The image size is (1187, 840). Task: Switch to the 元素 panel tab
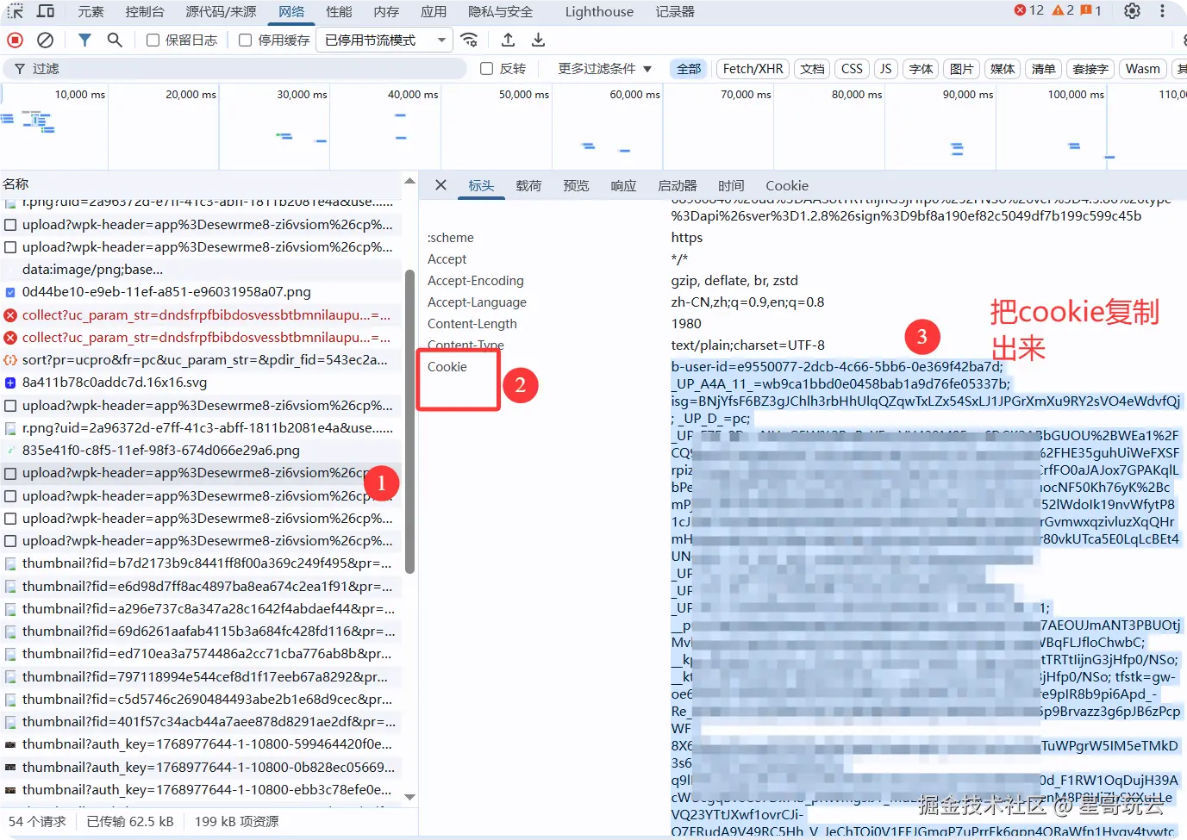click(91, 11)
